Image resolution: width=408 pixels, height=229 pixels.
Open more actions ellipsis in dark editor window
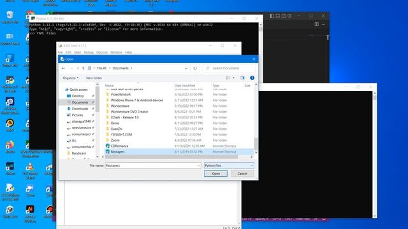323,24
